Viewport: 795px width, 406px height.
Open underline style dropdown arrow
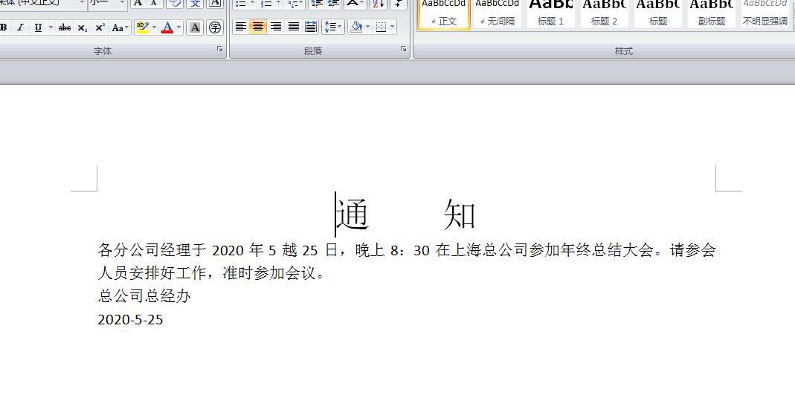pyautogui.click(x=50, y=27)
